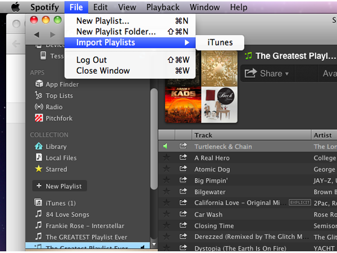337x253 pixels.
Task: Star the track Atomic Dog
Action: coord(166,169)
